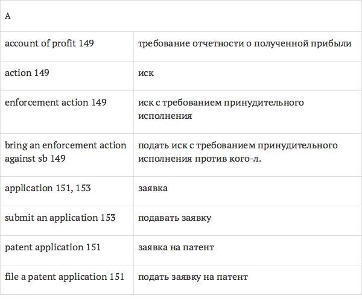Click the 'enforcement action 149' term cell
This screenshot has height=307, width=362.
point(56,103)
